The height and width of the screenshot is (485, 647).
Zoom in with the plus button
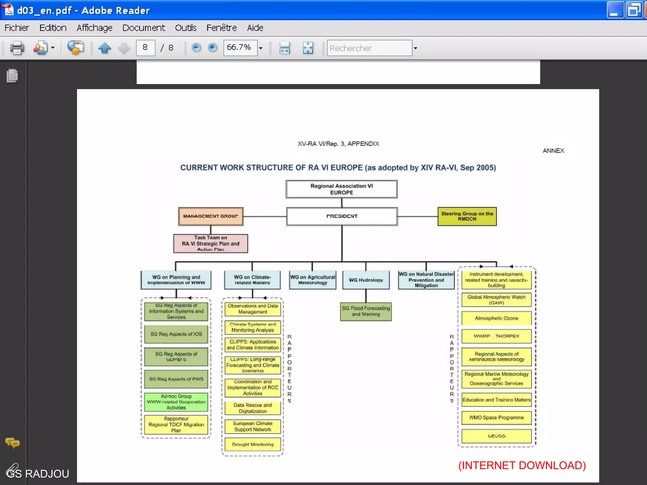(x=213, y=48)
